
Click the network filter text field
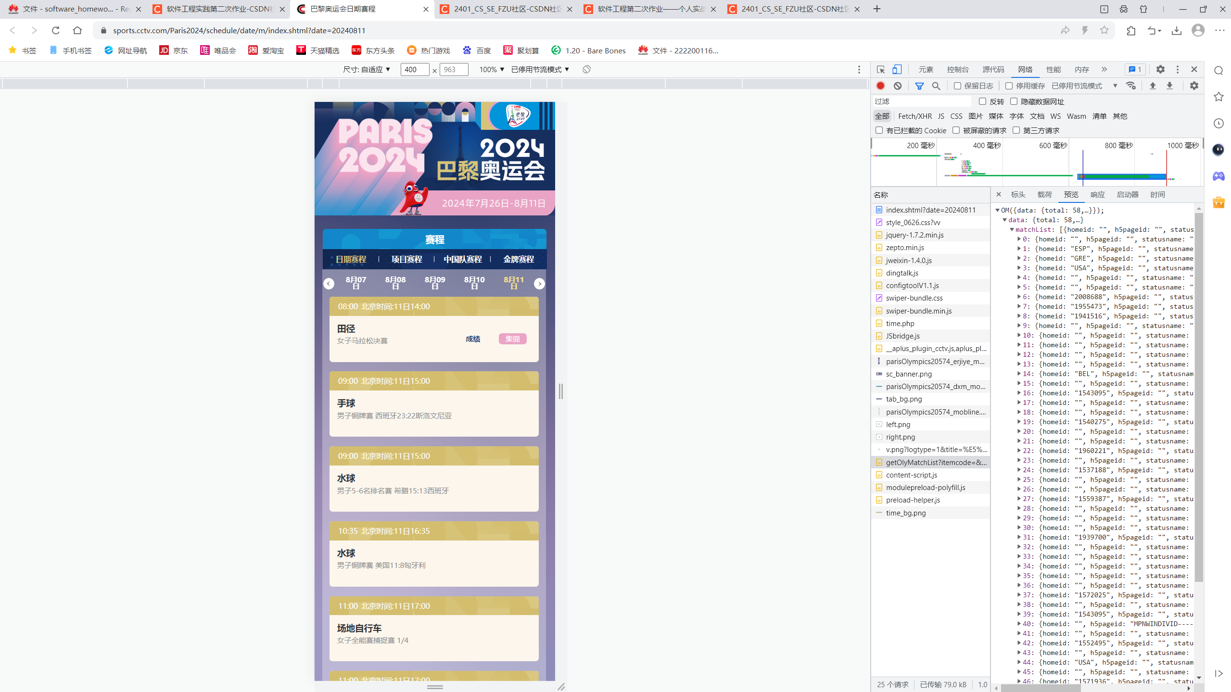coord(922,101)
